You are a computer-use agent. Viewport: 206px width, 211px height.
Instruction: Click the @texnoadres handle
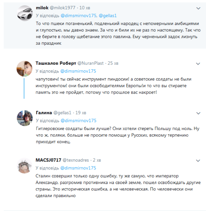pyautogui.click(x=76, y=160)
